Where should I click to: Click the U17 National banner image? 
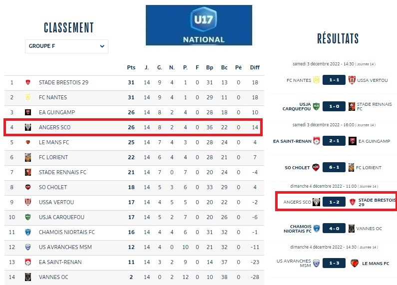tap(199, 25)
